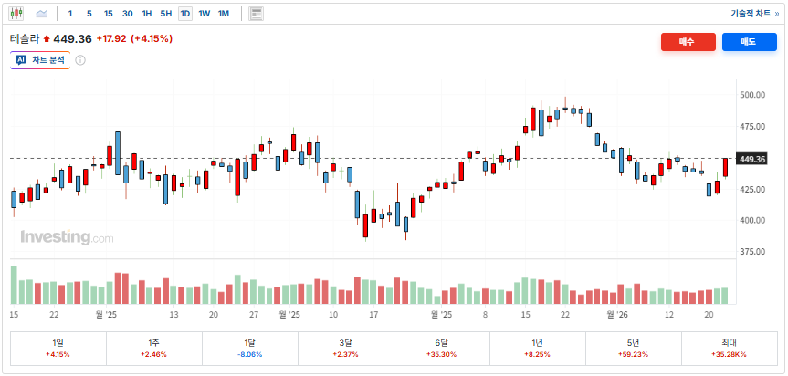
Task: Switch to the 1M interval
Action: click(x=224, y=14)
